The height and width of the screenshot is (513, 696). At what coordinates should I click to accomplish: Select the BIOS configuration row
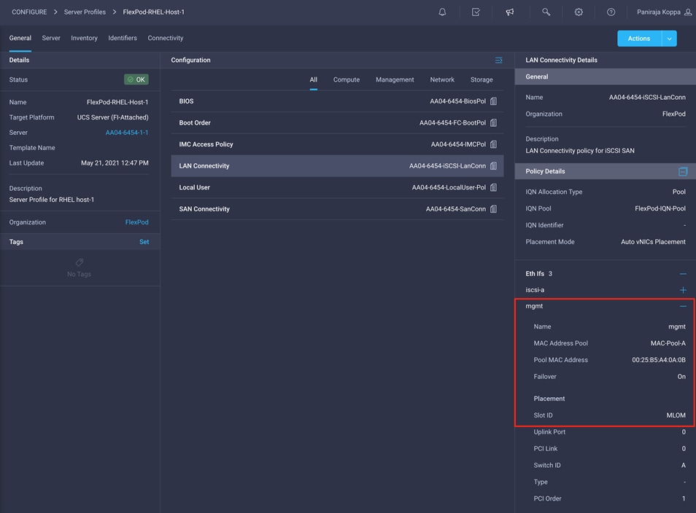337,101
